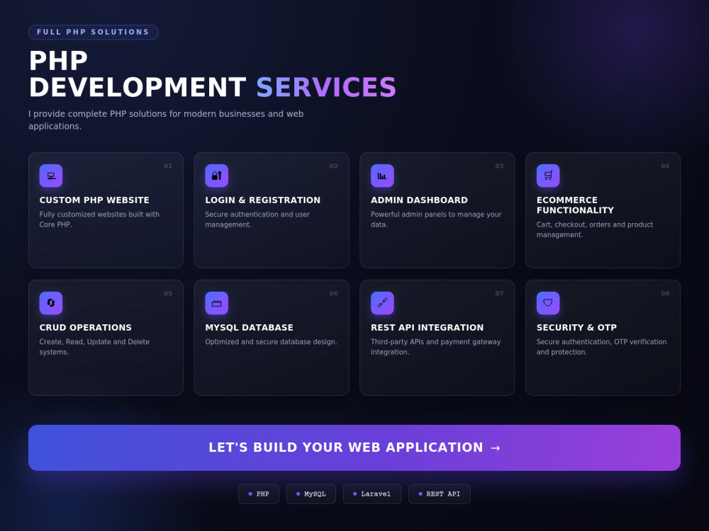This screenshot has height=531, width=709.
Task: Open the Custom PHP Website card title
Action: coord(94,200)
